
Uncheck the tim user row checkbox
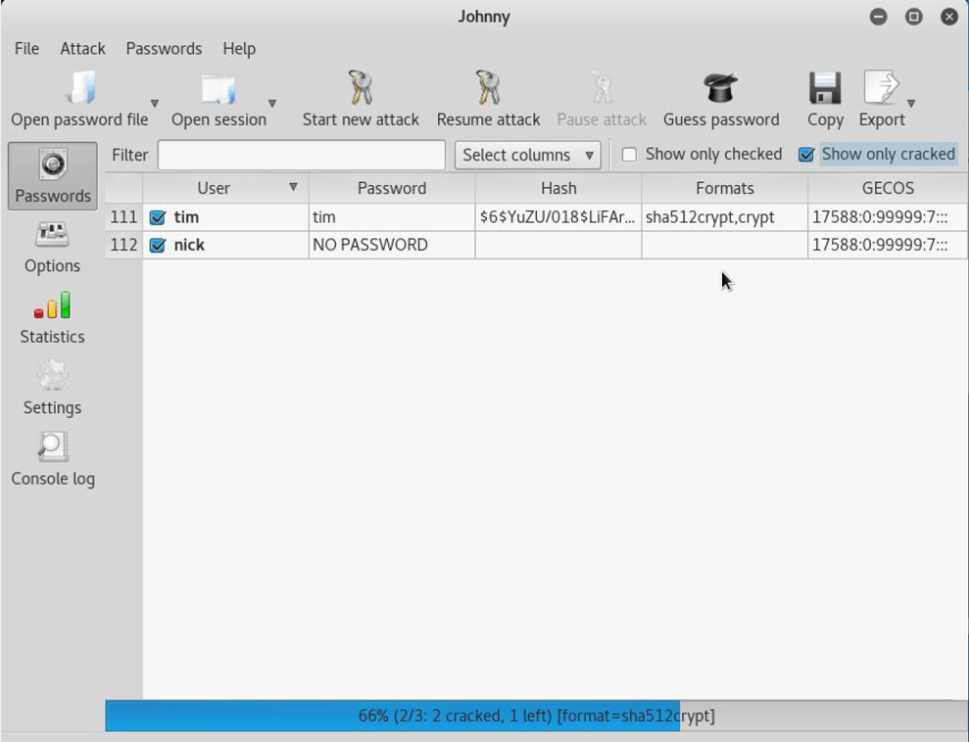coord(158,217)
